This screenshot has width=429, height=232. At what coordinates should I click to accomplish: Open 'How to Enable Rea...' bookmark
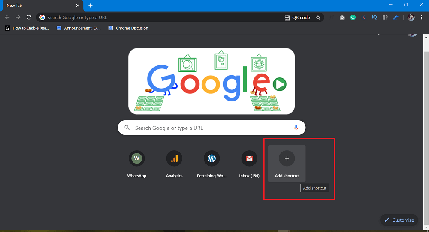click(27, 28)
